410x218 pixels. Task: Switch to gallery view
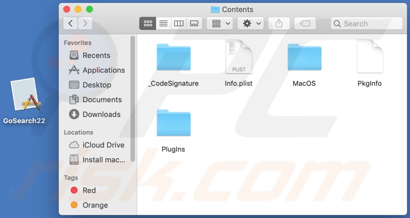194,23
